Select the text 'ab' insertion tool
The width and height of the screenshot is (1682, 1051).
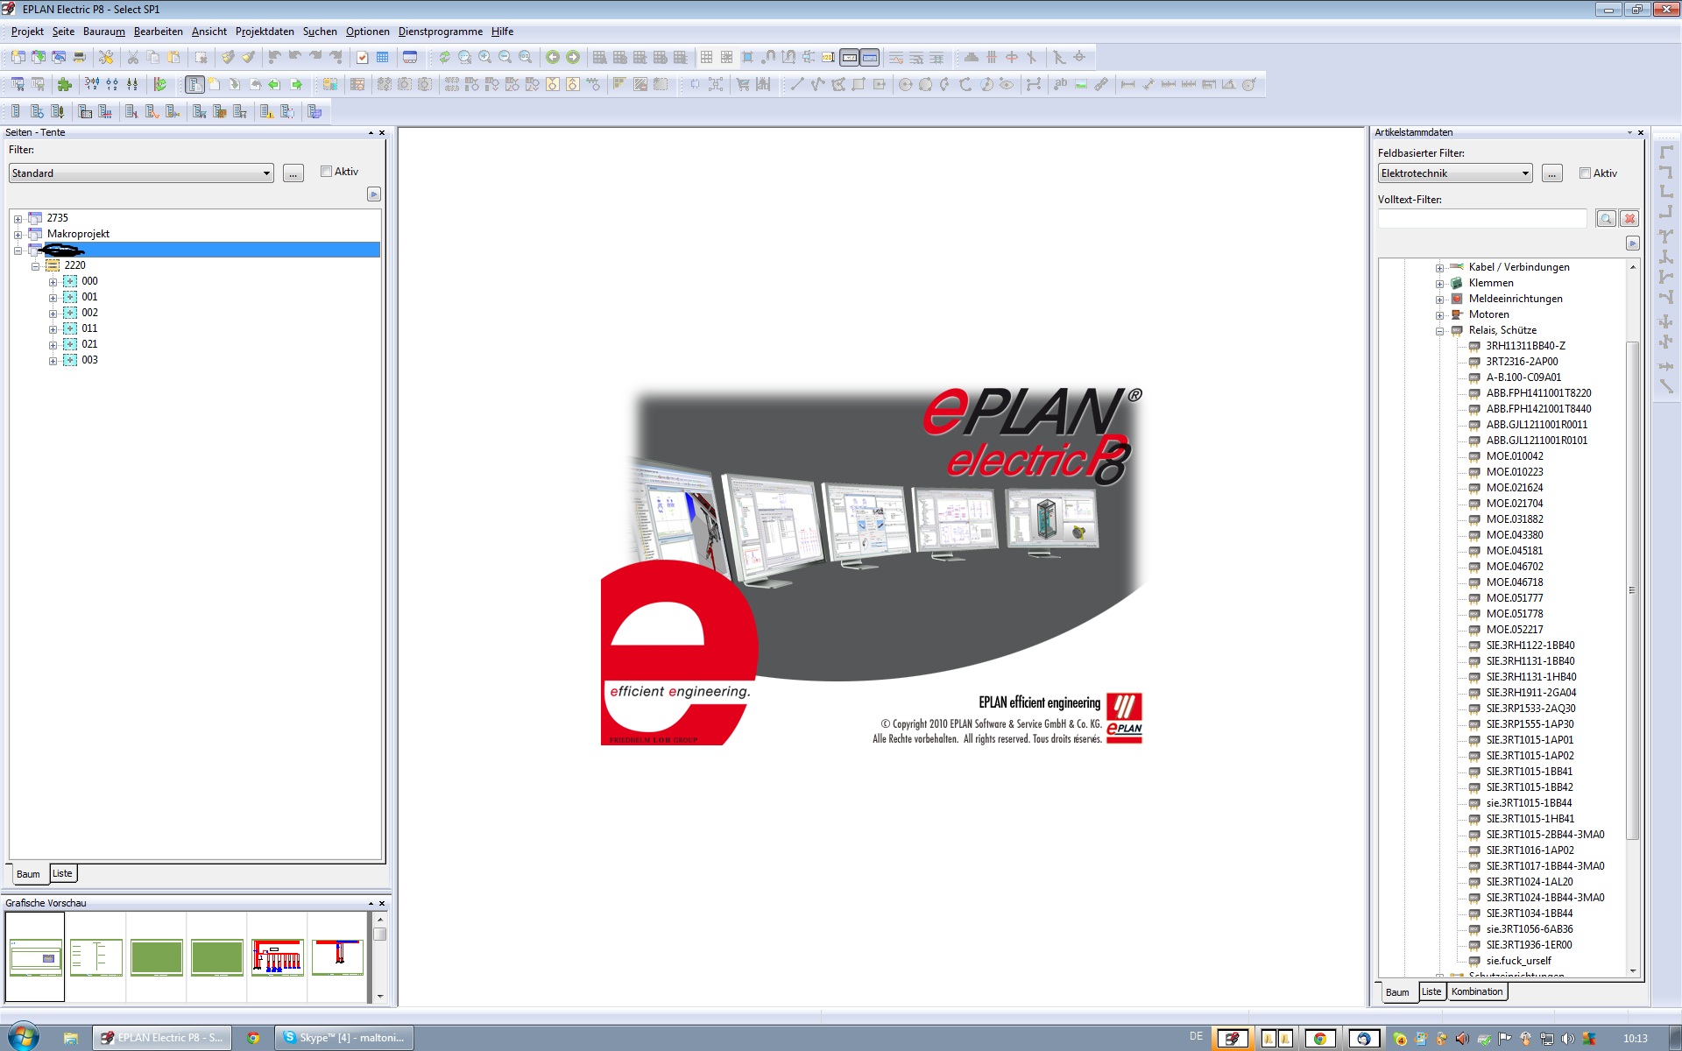click(1060, 84)
